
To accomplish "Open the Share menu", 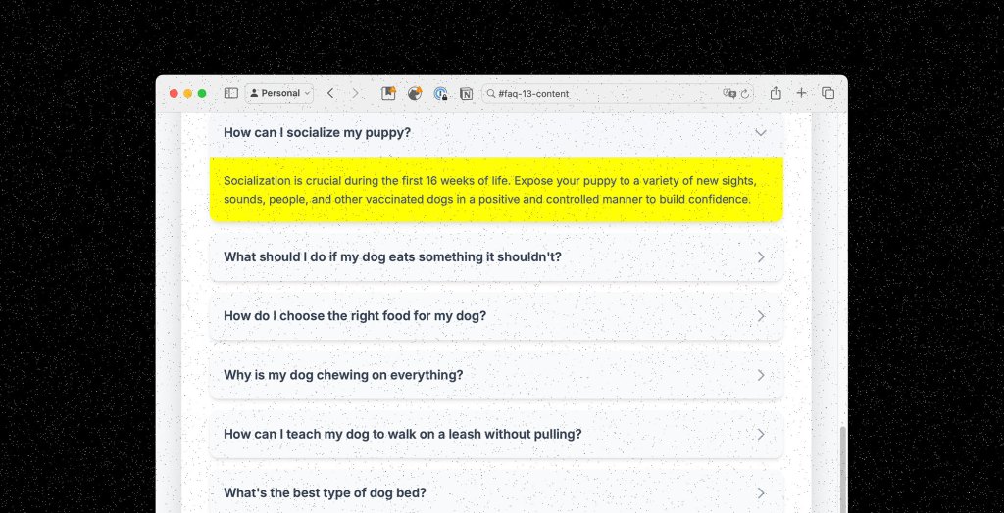I will [776, 93].
